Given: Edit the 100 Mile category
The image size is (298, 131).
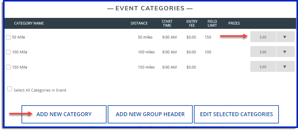Looking at the screenshot, I should (263, 52).
